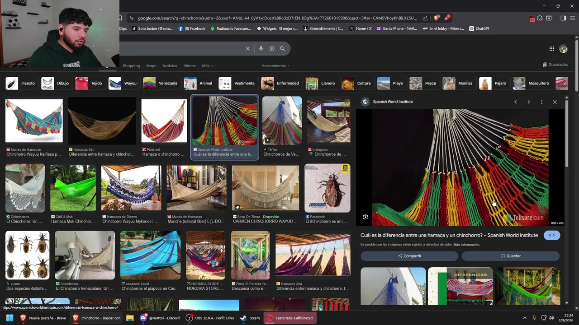Open Casterlabs-Caffeinated from the taskbar
Viewport: 579px width, 325px height.
coord(289,318)
